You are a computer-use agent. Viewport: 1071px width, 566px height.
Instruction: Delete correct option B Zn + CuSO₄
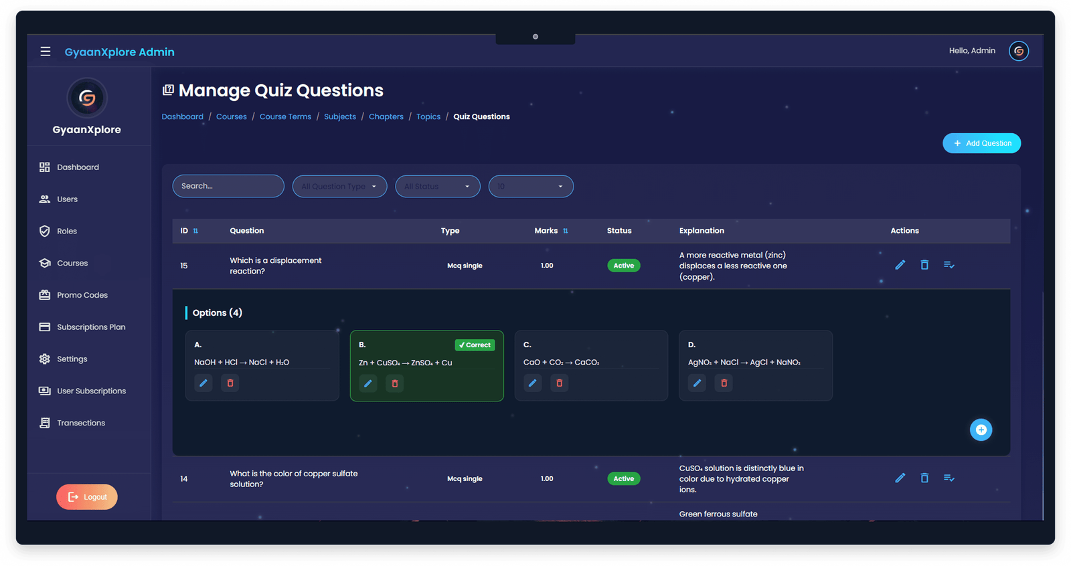[395, 384]
